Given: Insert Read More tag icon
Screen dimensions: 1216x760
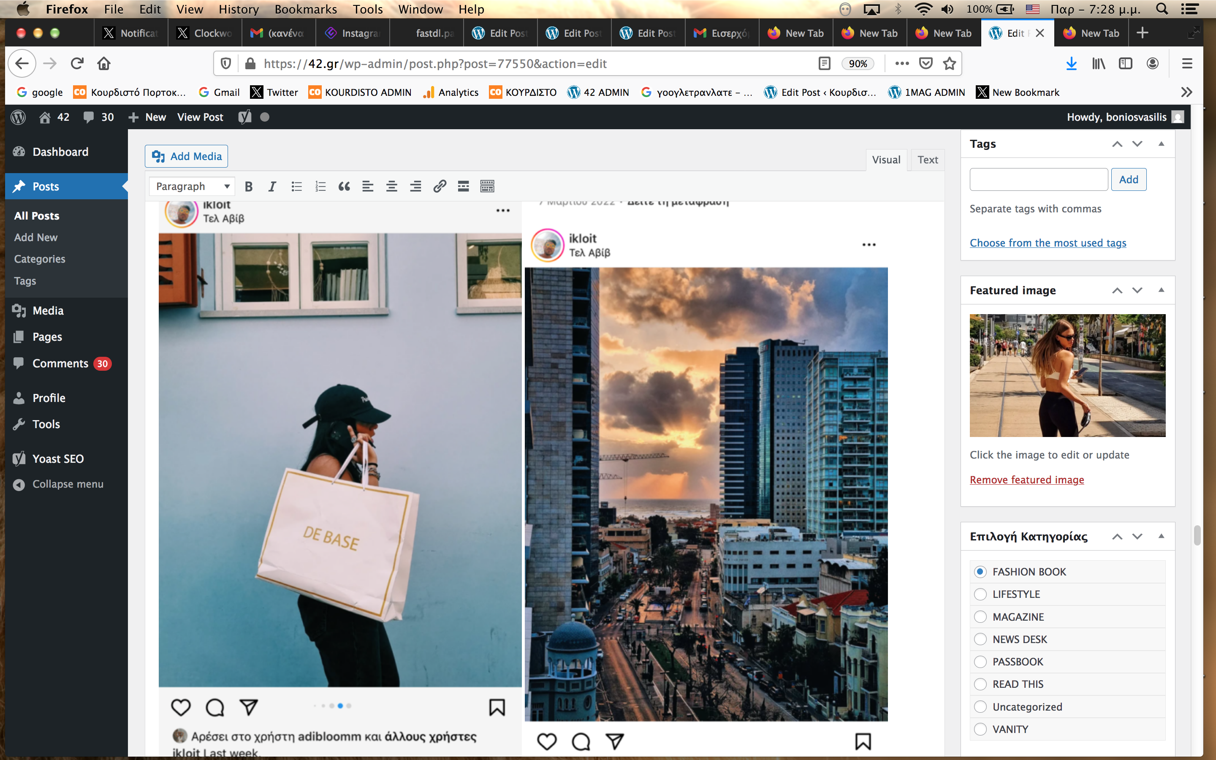Looking at the screenshot, I should [463, 187].
